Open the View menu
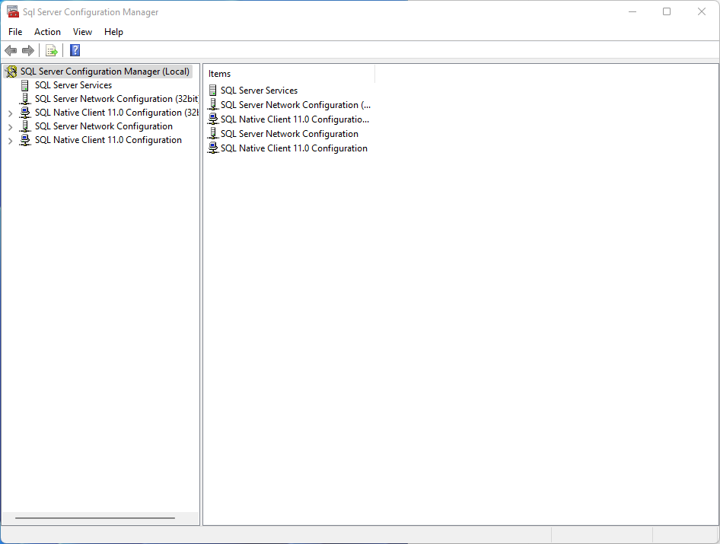The height and width of the screenshot is (544, 720). (x=82, y=32)
